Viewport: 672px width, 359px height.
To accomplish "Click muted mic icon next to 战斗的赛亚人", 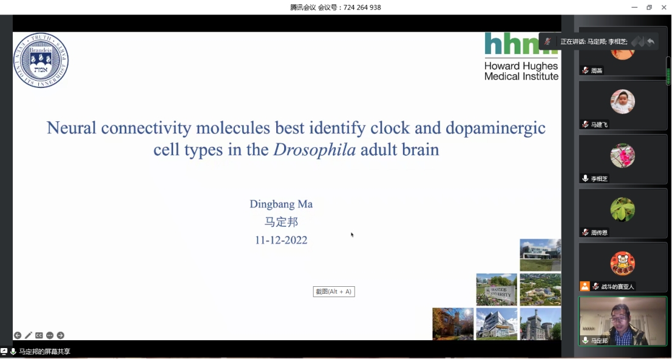I will [x=596, y=286].
